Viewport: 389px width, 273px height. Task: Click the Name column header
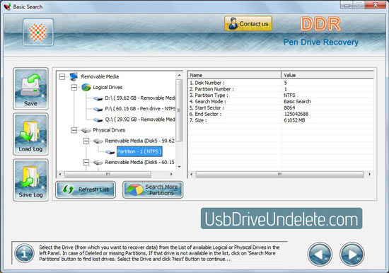point(234,75)
